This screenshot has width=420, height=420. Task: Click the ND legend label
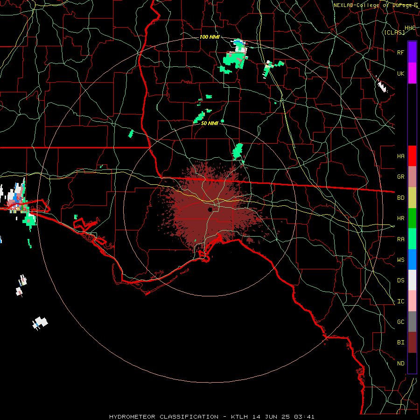pos(400,363)
